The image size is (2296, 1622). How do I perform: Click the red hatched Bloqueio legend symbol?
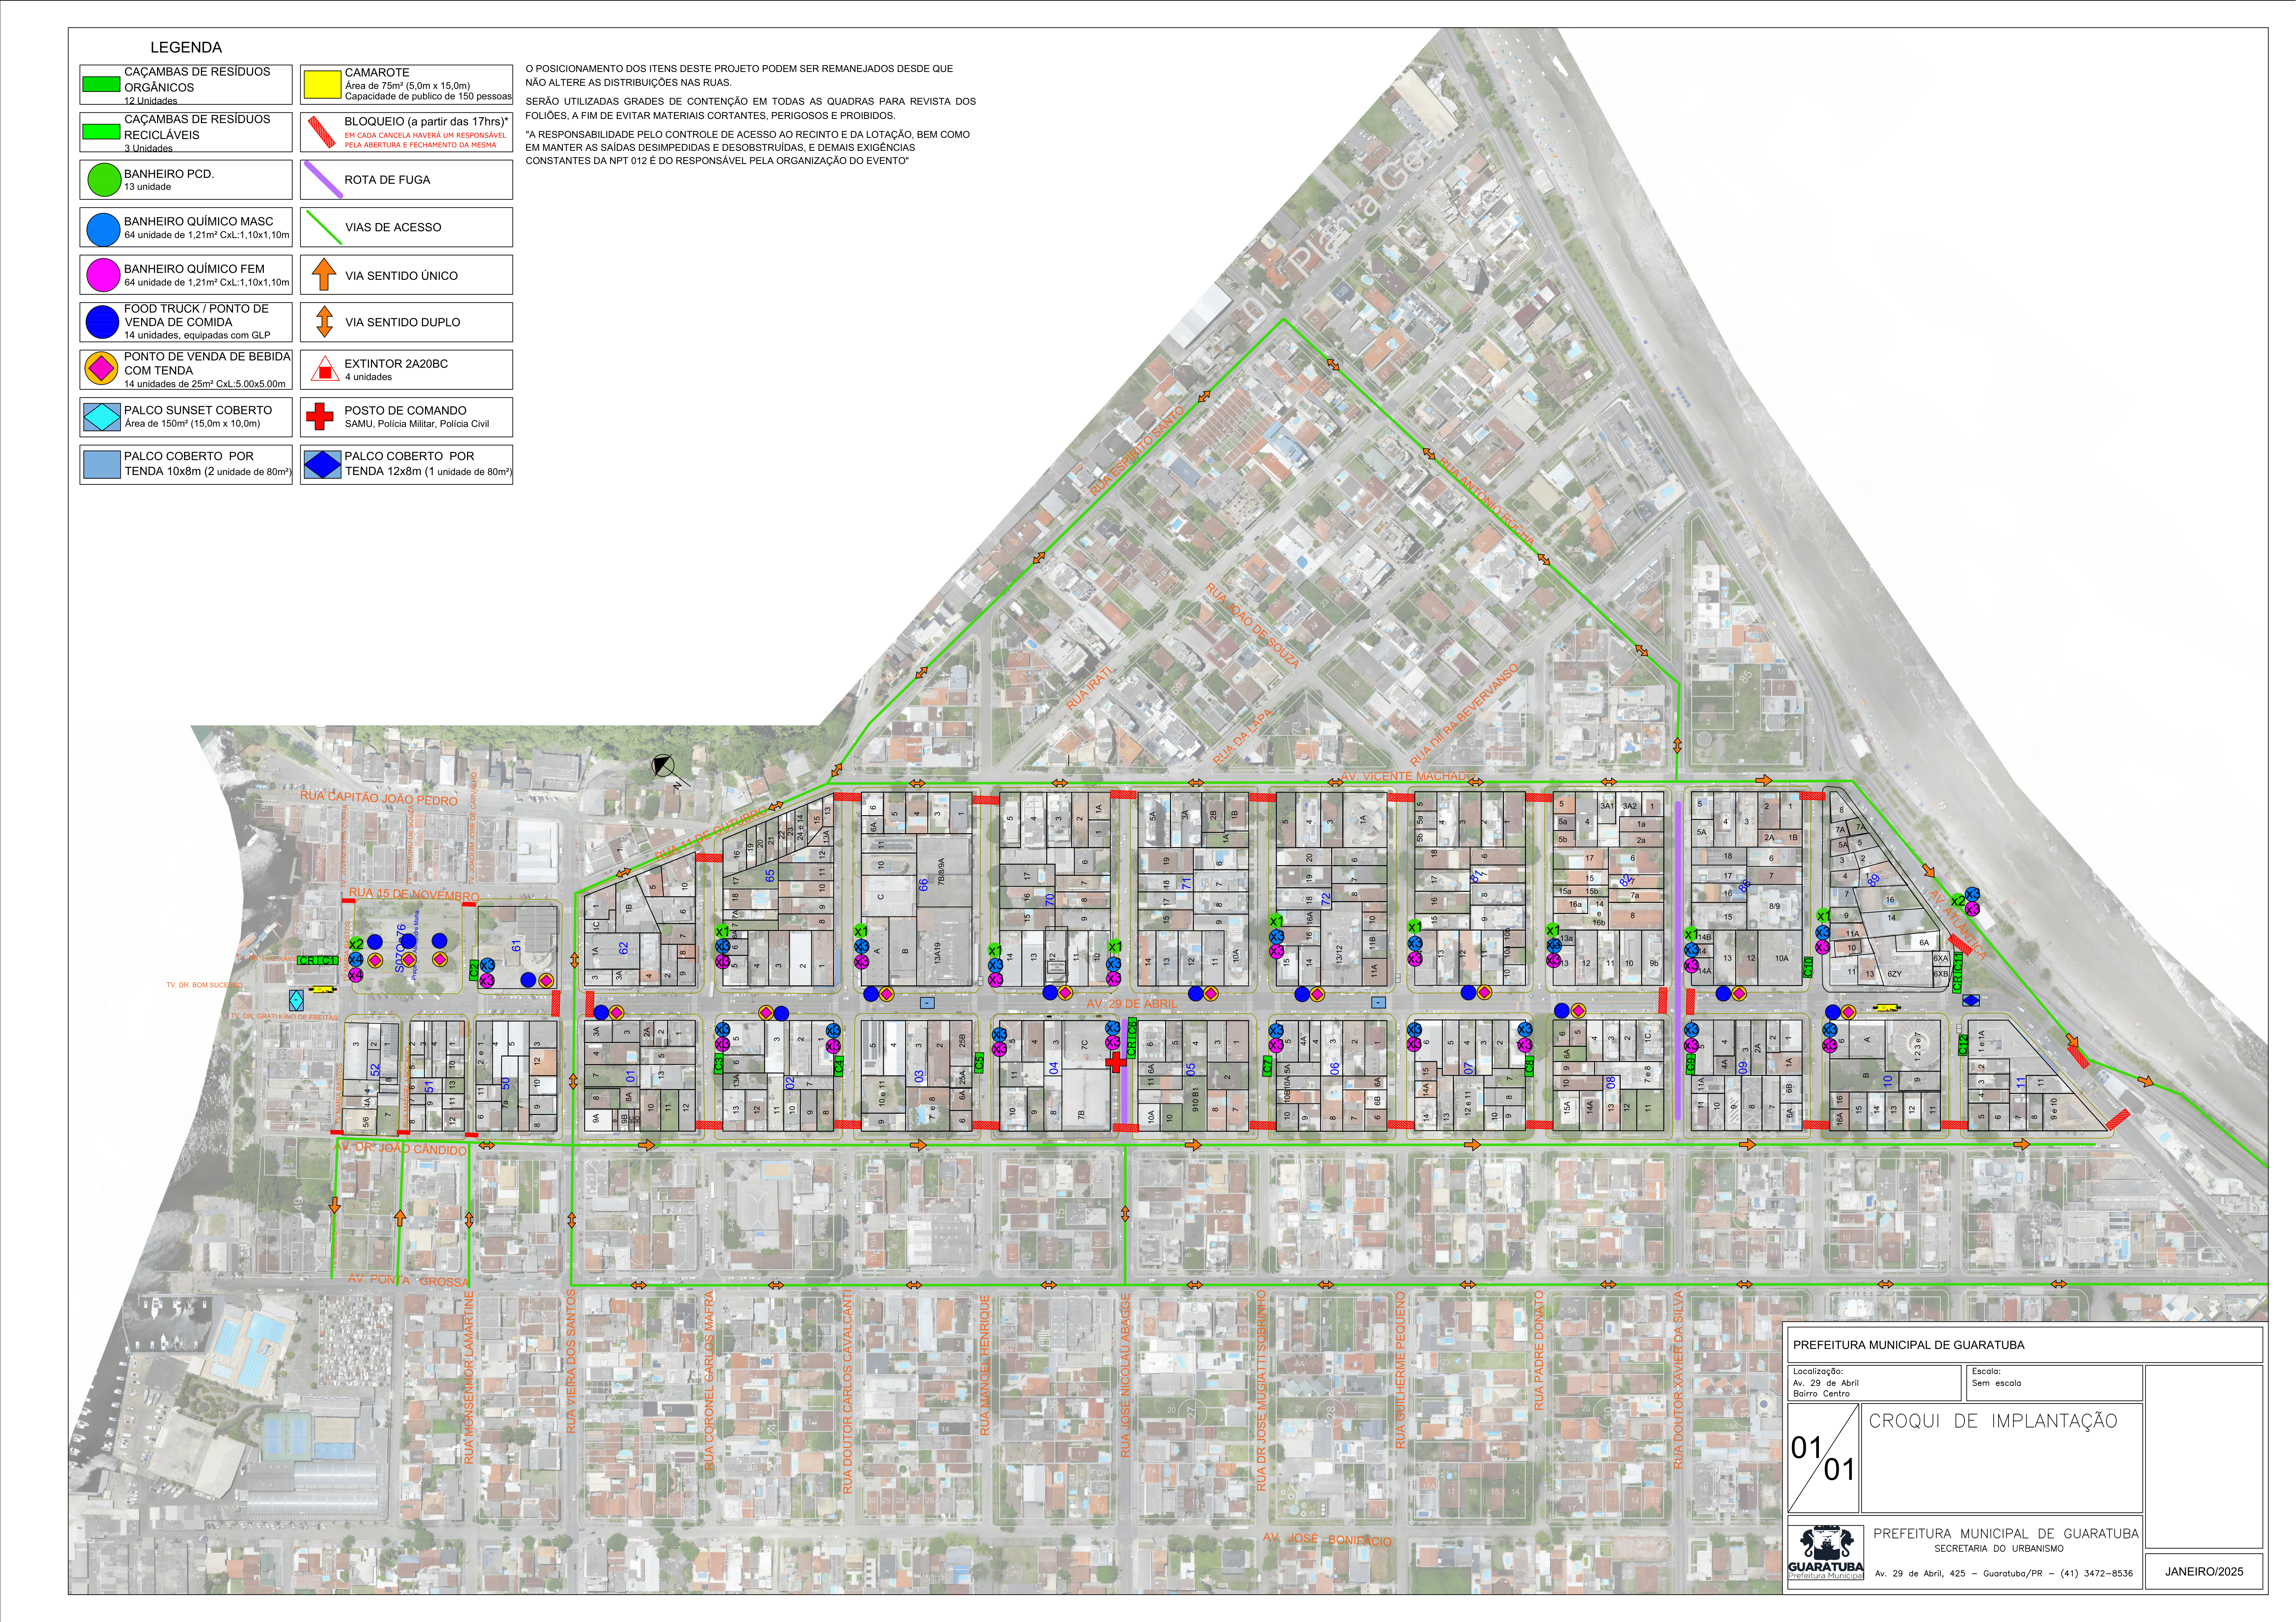pos(322,132)
